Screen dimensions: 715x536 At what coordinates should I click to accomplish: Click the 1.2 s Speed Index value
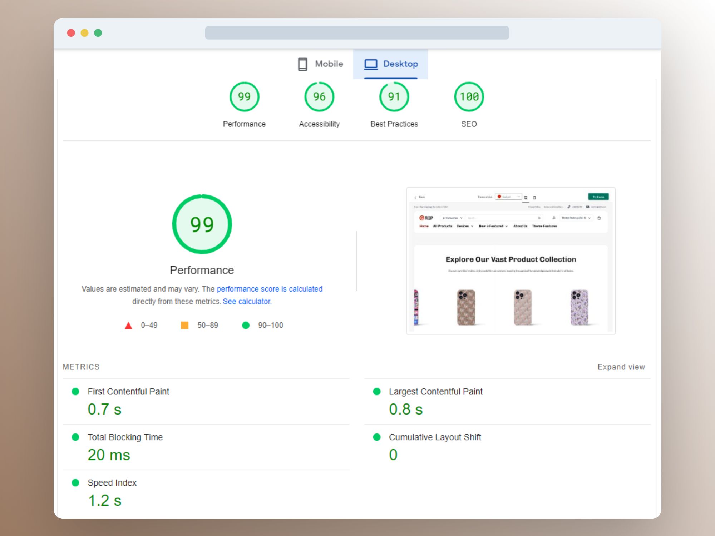pyautogui.click(x=104, y=500)
